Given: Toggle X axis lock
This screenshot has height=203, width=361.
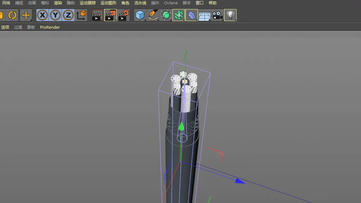Looking at the screenshot, I should (43, 15).
